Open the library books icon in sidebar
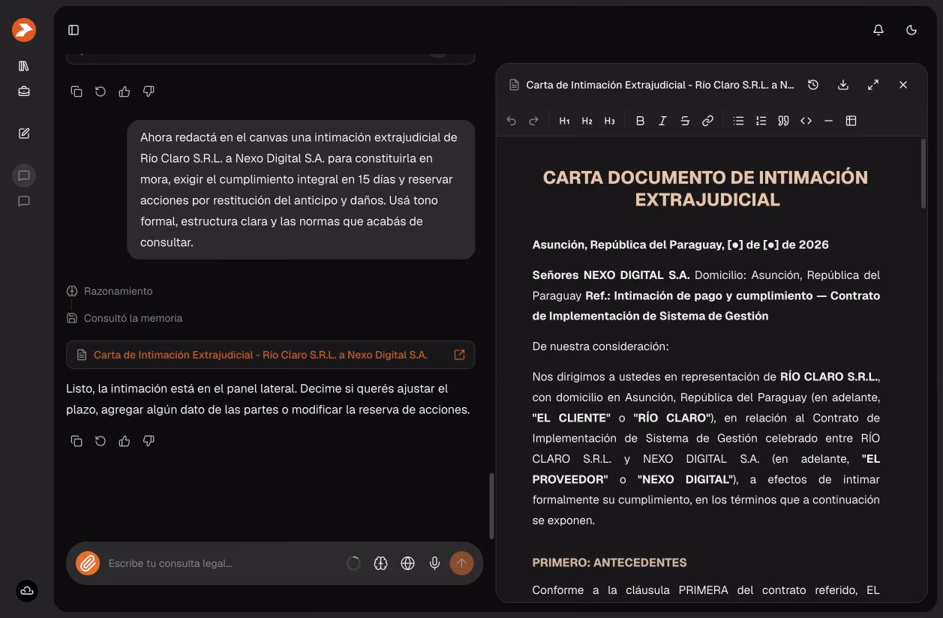This screenshot has height=618, width=943. tap(24, 66)
